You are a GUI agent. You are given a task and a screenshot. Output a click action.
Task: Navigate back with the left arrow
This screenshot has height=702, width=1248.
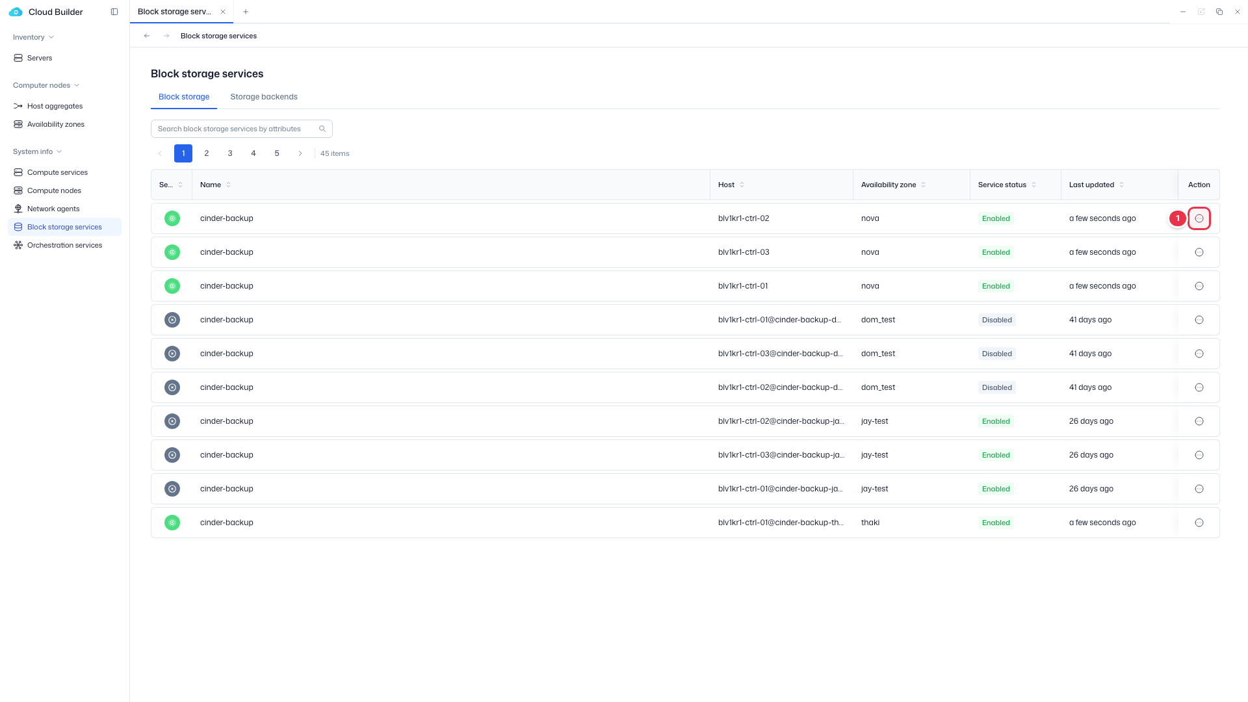[x=147, y=36]
